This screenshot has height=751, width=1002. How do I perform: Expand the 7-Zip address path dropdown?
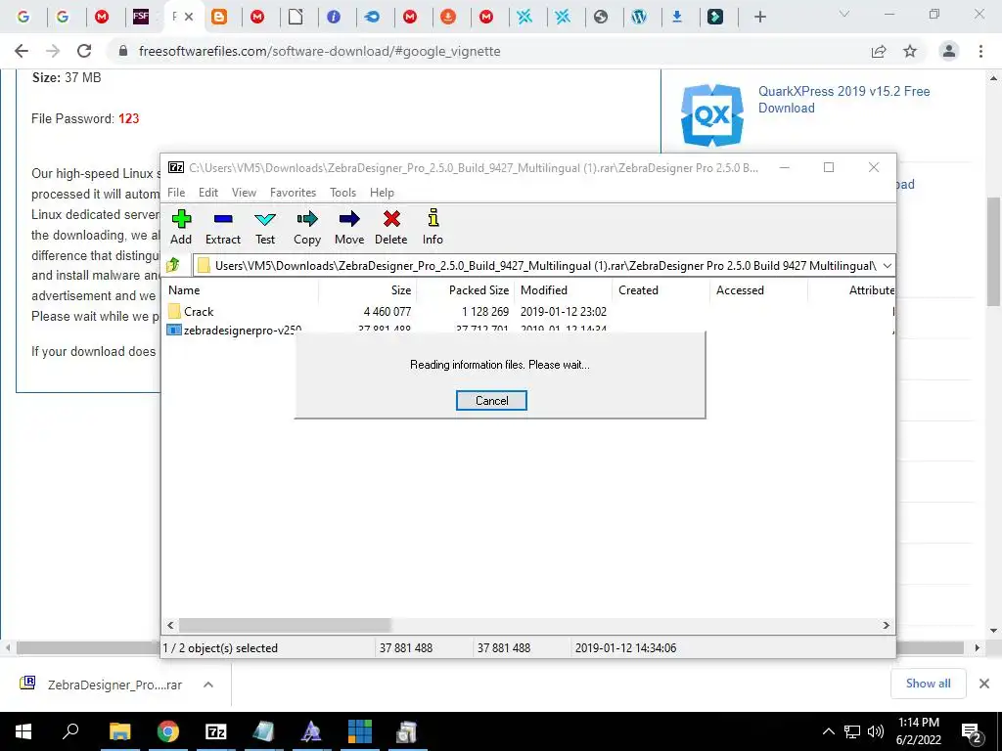887,266
